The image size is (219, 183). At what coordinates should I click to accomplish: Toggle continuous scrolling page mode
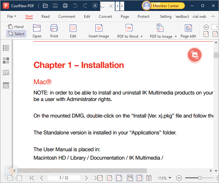[x=139, y=178]
